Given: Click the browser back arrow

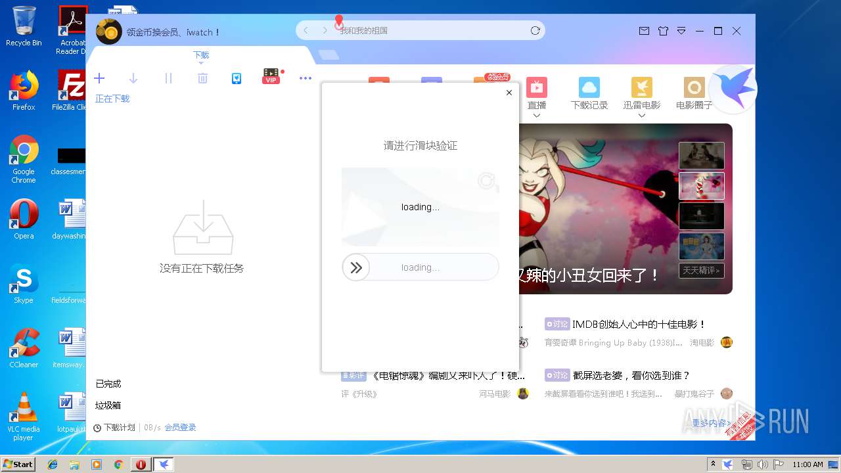Looking at the screenshot, I should [x=306, y=30].
